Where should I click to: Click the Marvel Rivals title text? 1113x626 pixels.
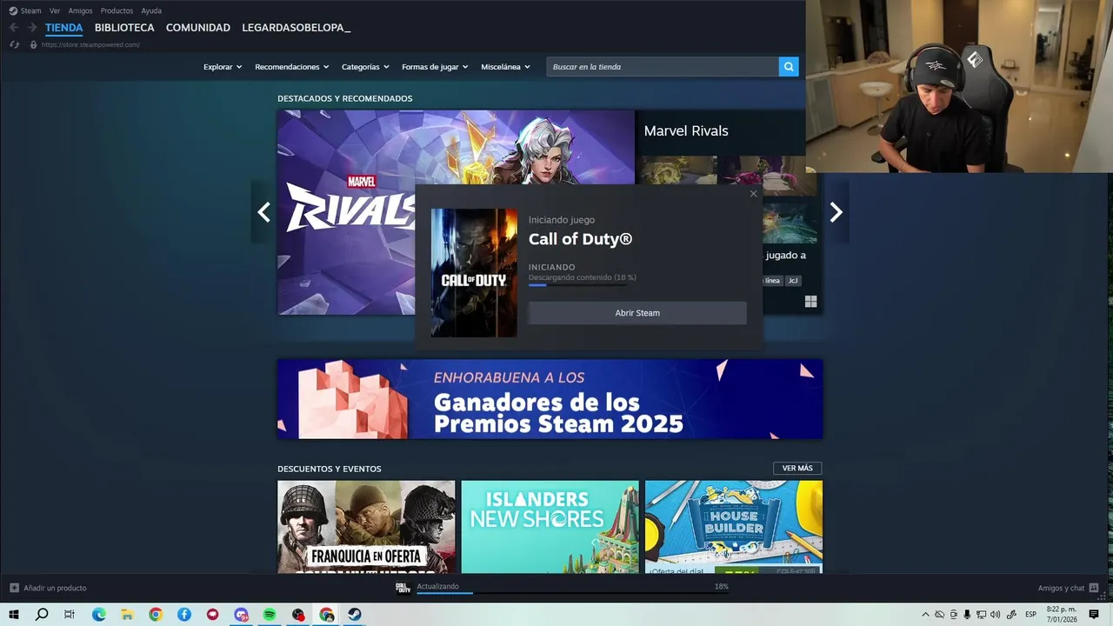[686, 131]
